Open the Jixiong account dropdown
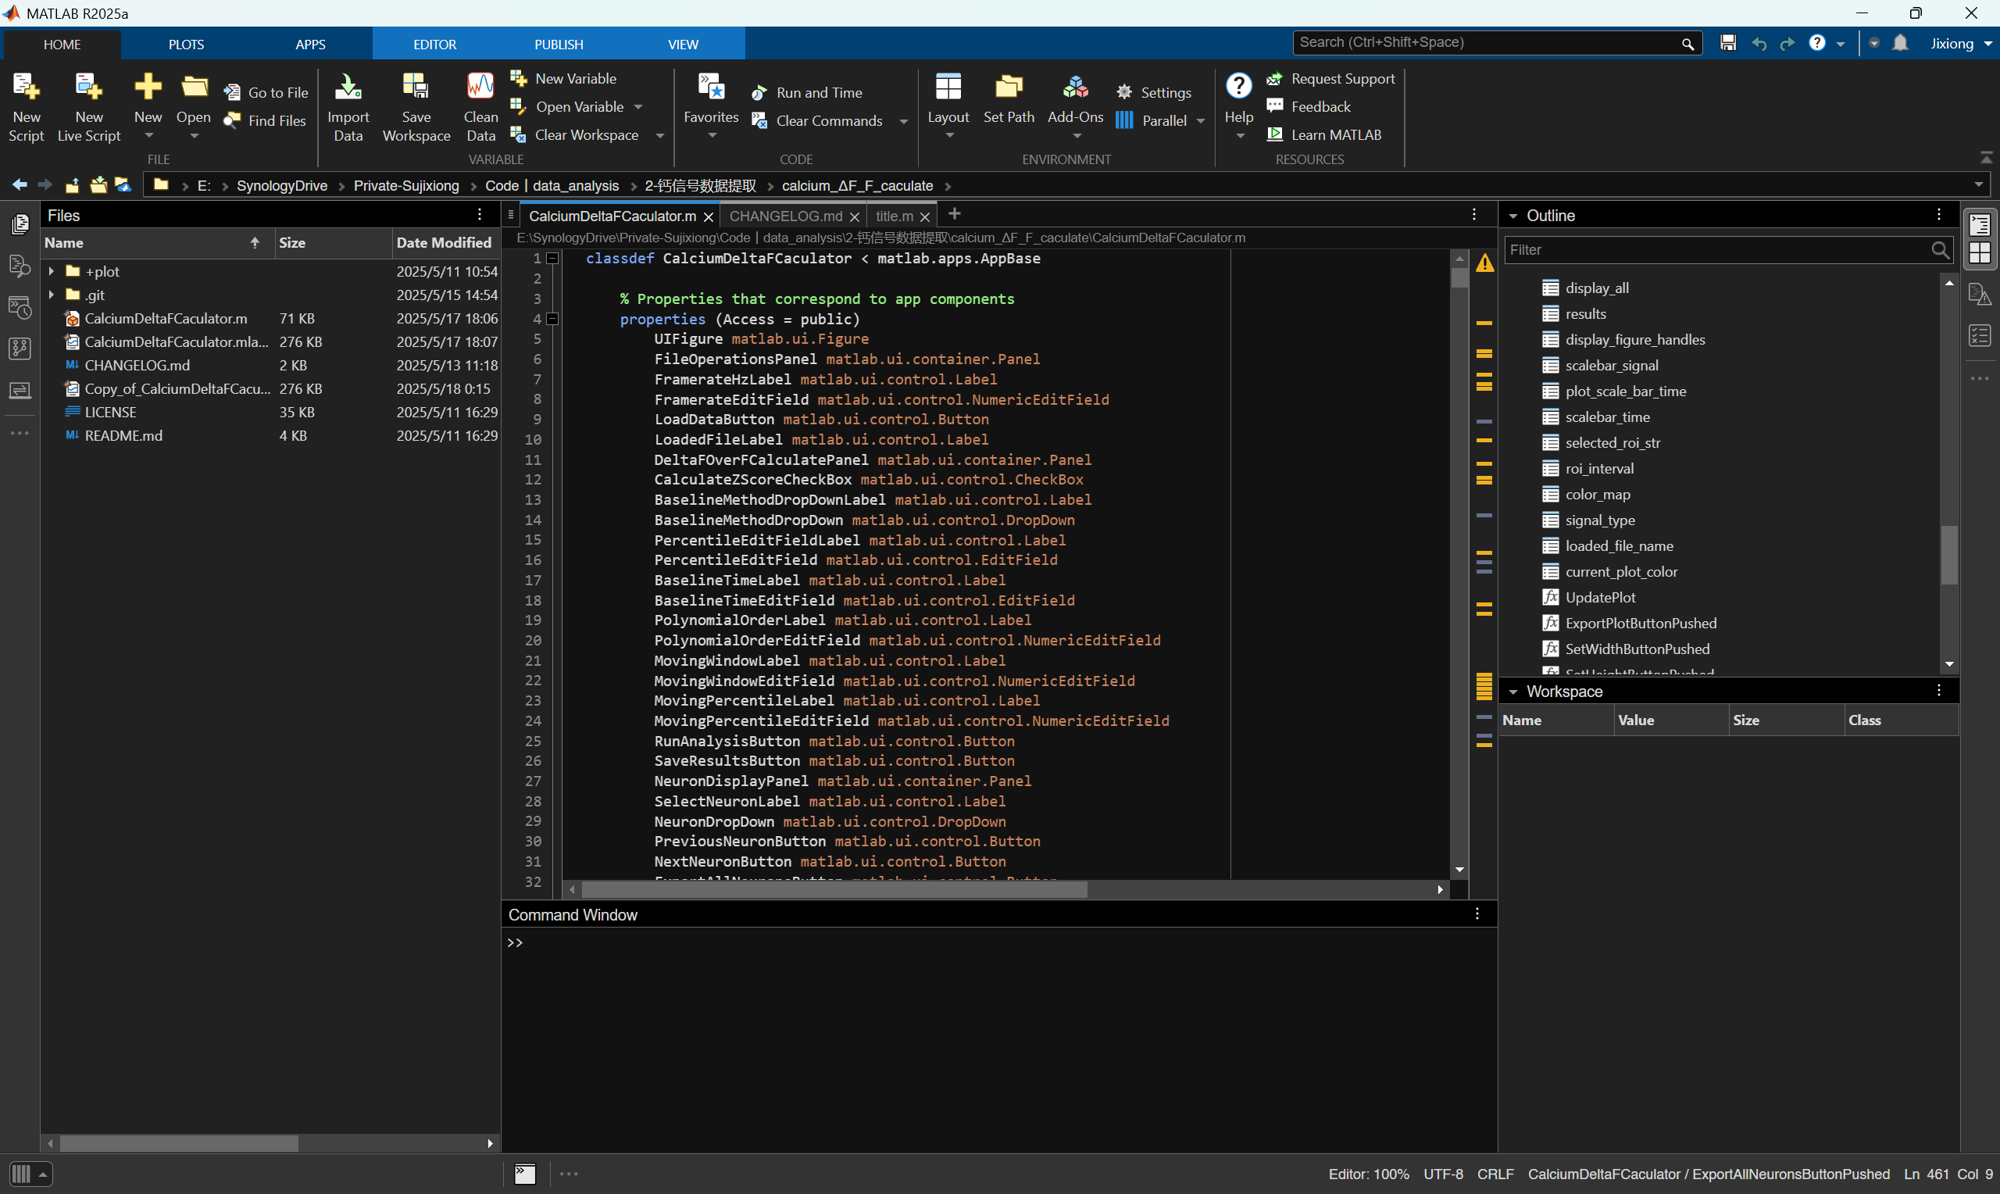The image size is (2000, 1194). (x=1961, y=44)
